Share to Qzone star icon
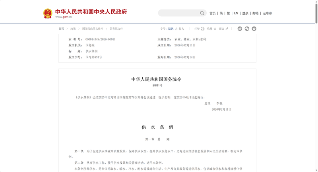The image size is (318, 172). point(254,29)
